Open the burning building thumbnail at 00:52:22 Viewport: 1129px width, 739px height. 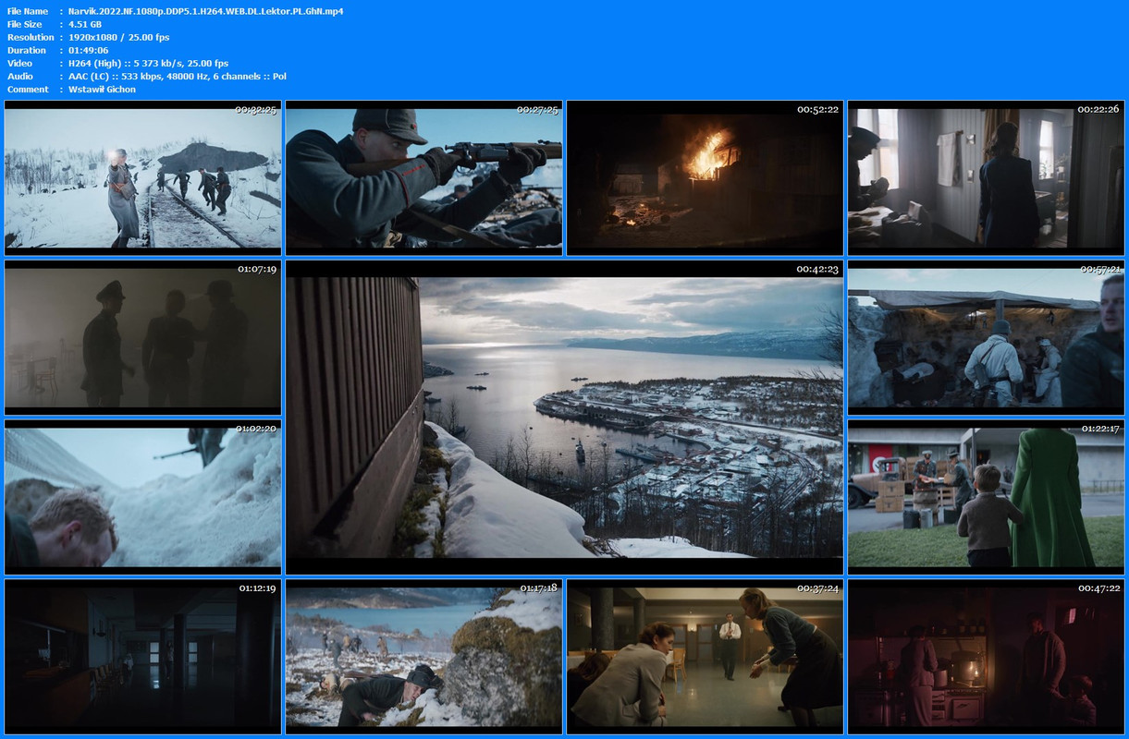pyautogui.click(x=705, y=178)
